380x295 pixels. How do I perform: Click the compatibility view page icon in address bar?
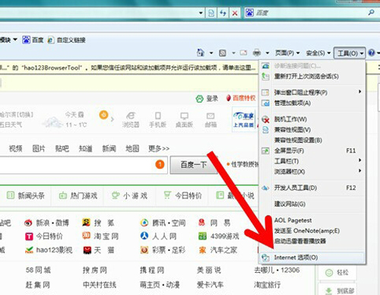211,13
